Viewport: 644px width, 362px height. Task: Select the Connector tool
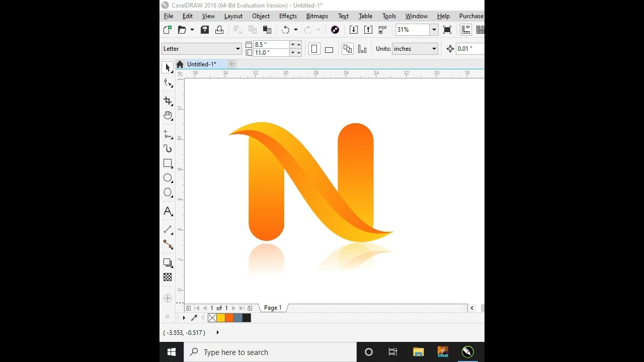pyautogui.click(x=168, y=244)
